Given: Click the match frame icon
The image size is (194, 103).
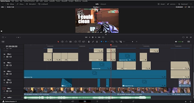Looking at the screenshot, I should (183, 37).
